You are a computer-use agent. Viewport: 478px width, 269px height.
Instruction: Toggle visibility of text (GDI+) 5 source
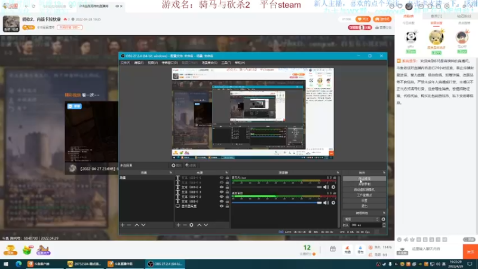(222, 178)
